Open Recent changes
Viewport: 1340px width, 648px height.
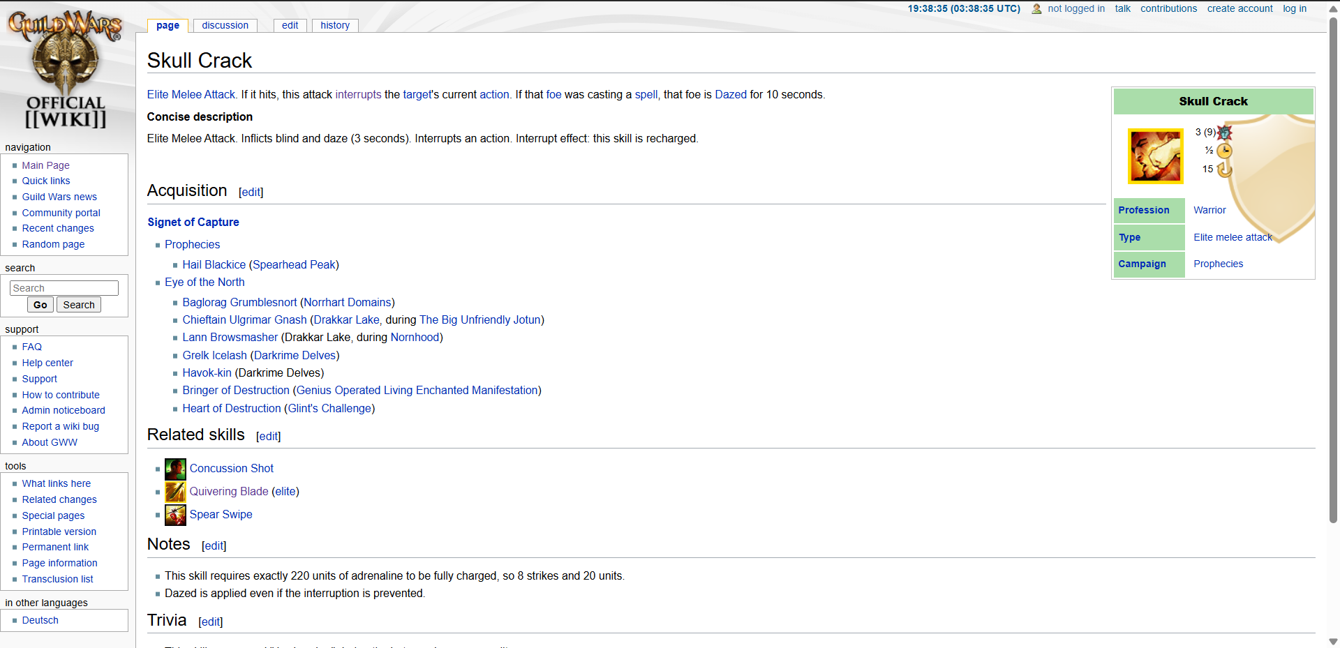[57, 228]
